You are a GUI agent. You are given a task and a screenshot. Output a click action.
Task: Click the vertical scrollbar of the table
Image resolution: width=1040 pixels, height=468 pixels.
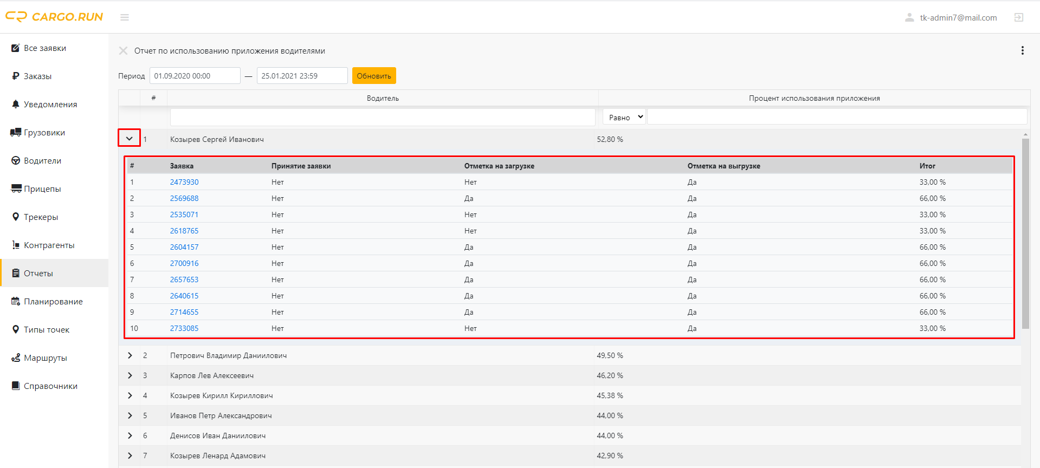coord(1025,233)
